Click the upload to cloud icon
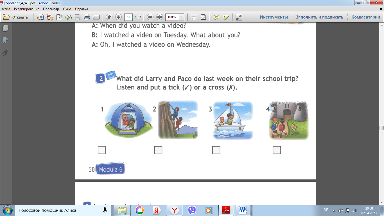Image resolution: width=384 pixels, height=216 pixels. tap(68, 17)
